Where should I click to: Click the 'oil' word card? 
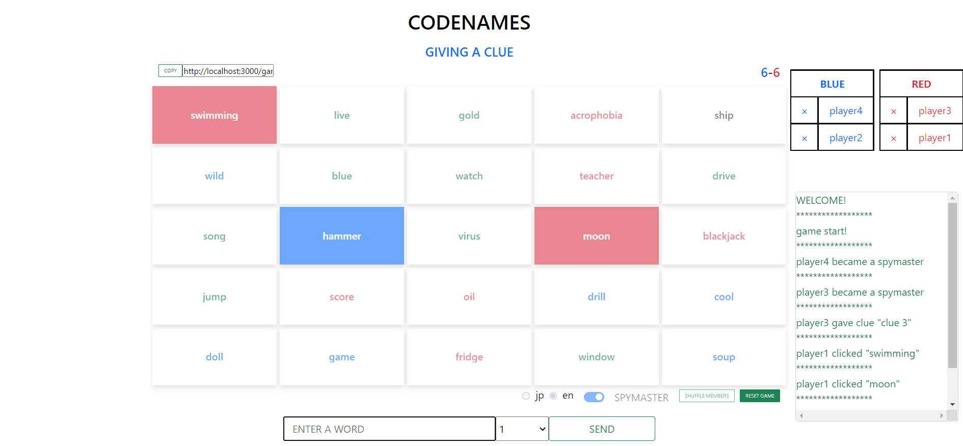(469, 297)
